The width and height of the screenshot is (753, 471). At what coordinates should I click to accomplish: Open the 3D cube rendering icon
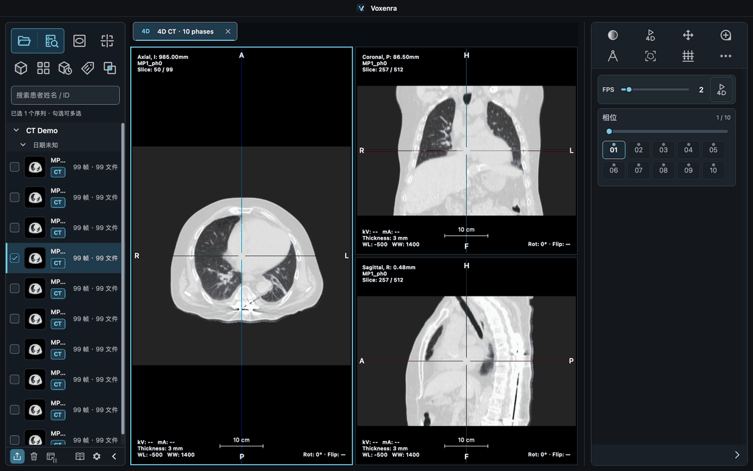21,68
